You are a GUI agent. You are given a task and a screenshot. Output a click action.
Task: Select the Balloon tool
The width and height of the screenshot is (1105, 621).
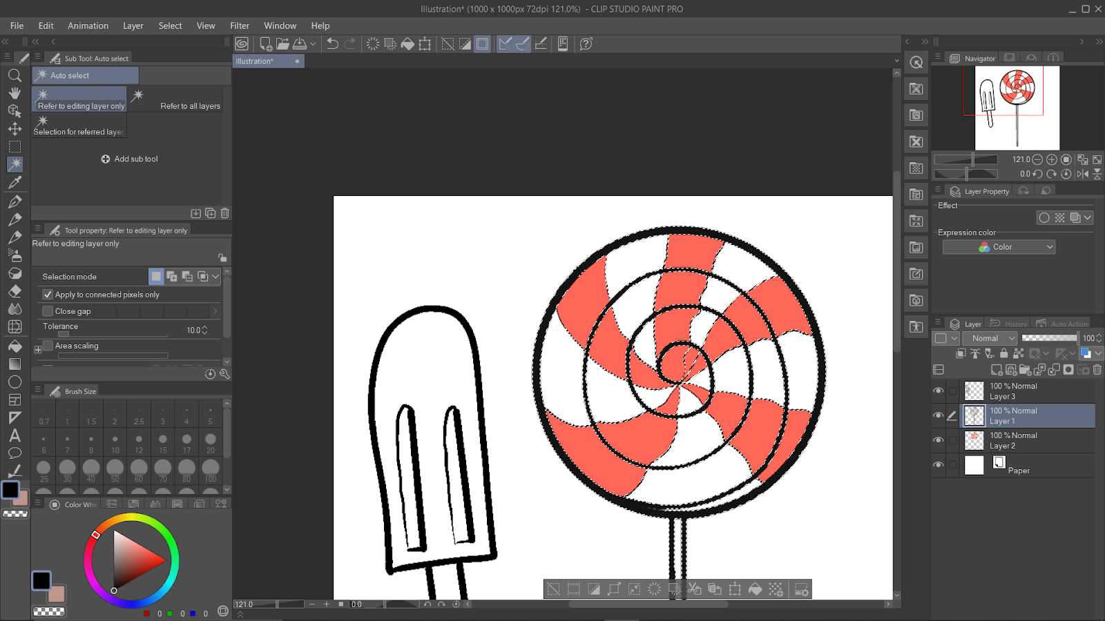(15, 453)
